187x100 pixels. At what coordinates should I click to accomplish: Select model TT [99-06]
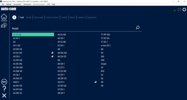105,34
